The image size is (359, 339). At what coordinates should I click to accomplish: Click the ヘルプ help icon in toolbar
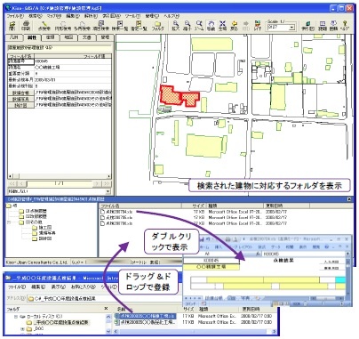(x=345, y=26)
